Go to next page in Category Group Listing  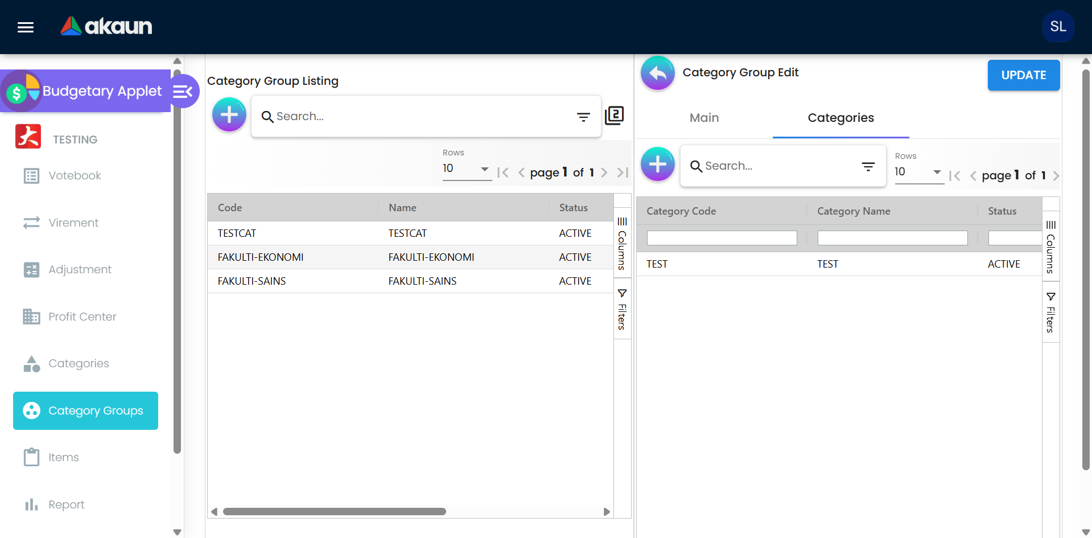click(x=604, y=173)
